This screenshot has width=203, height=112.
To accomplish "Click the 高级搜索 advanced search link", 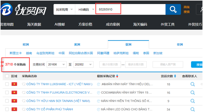I will pos(187,10).
